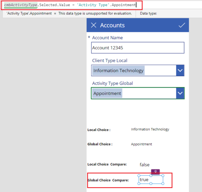Click the Information Technology value next to Local Choice
Viewport: 202px width, 192px height.
[x=150, y=129]
